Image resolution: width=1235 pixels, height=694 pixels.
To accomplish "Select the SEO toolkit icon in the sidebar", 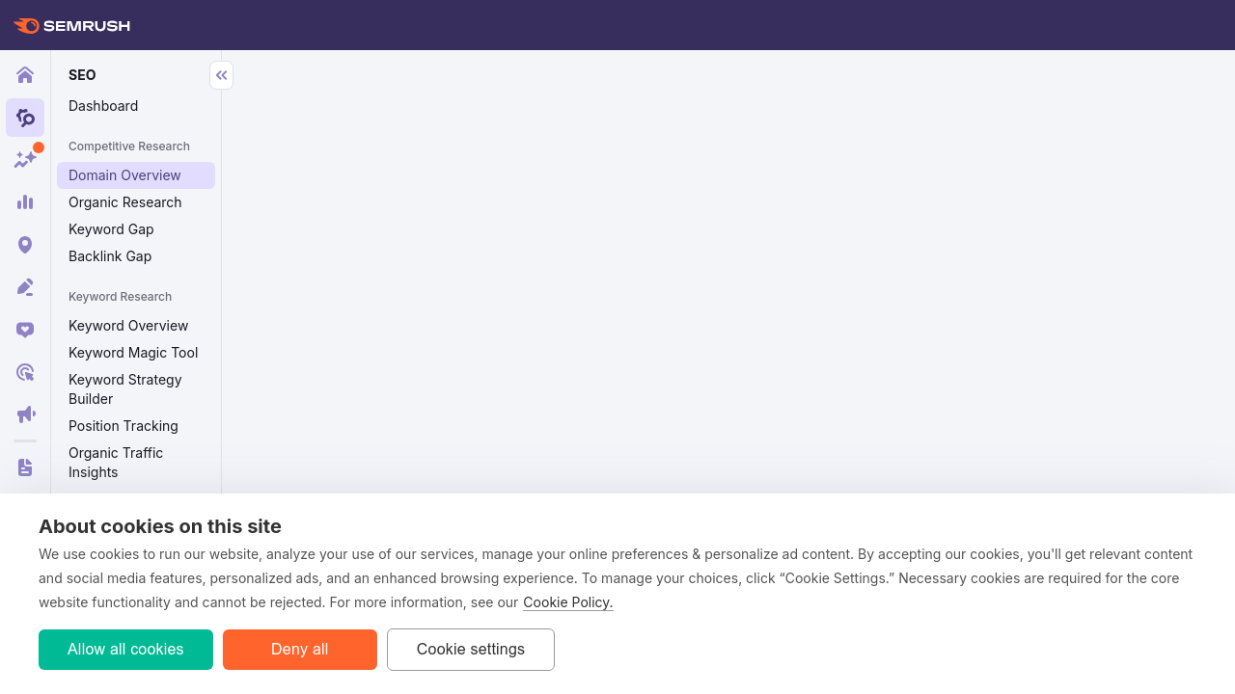I will point(24,118).
